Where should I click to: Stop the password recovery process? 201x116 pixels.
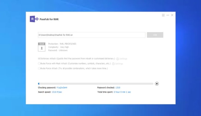(x=157, y=84)
